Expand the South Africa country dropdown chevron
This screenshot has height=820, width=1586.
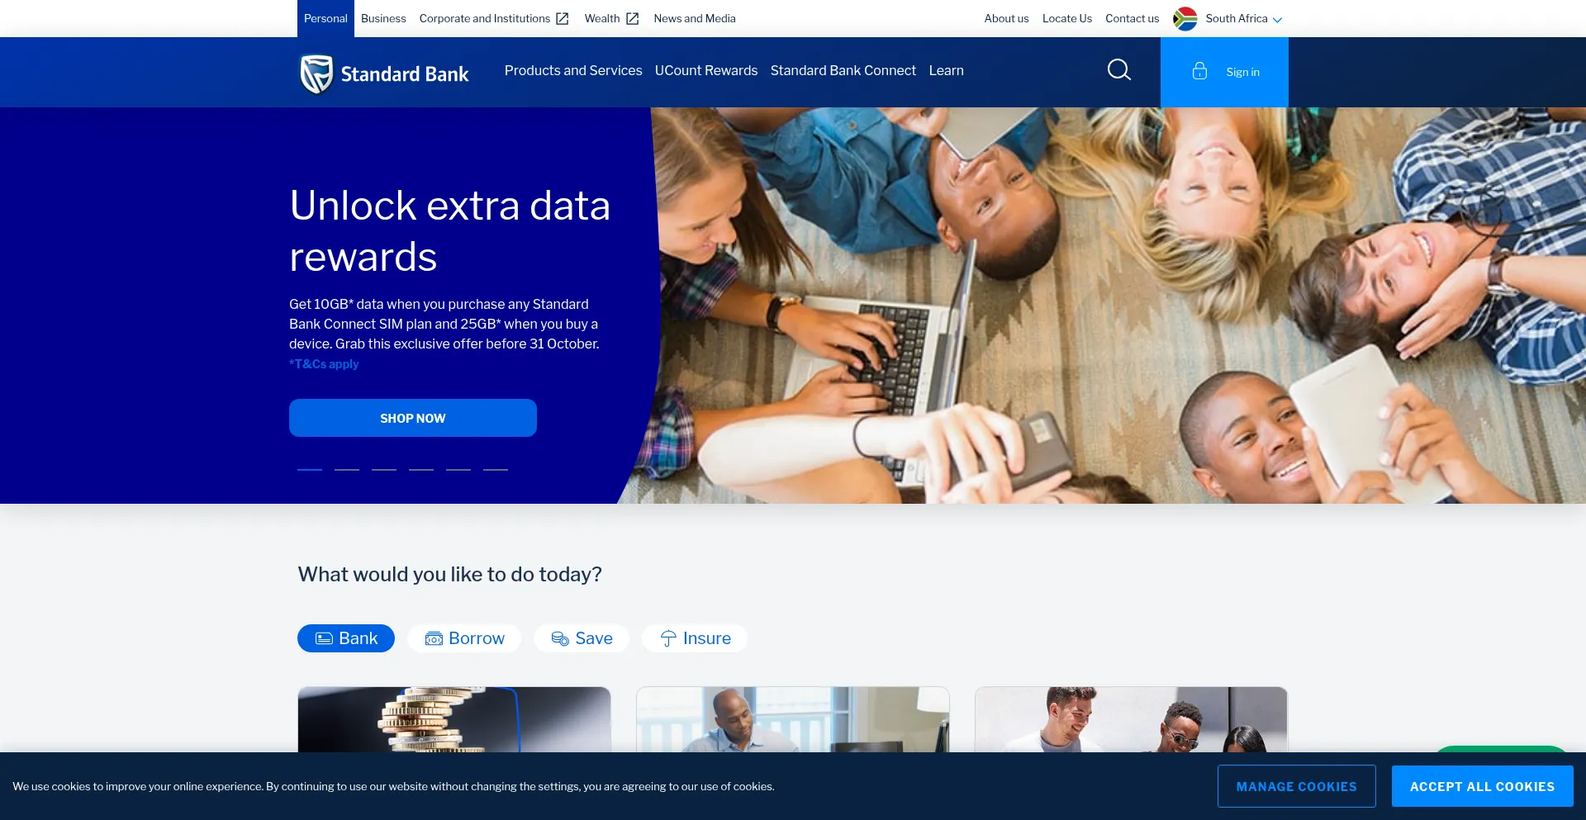pyautogui.click(x=1277, y=20)
